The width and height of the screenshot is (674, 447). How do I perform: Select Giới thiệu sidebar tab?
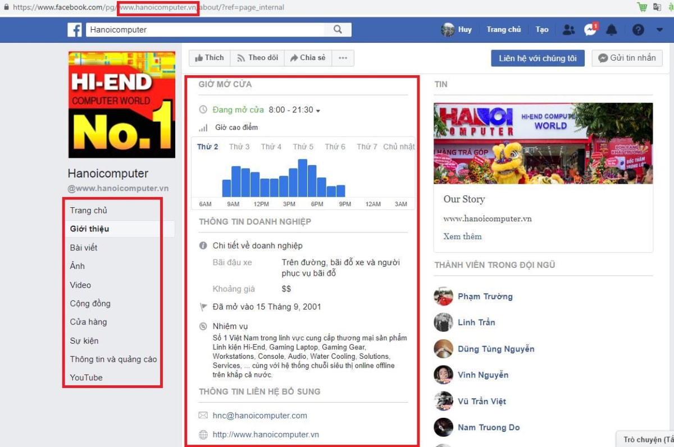(x=90, y=229)
